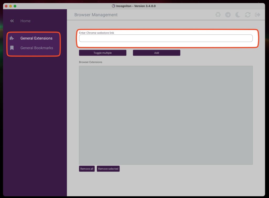Click the puzzle icon beside General Extensions
The image size is (269, 198).
(12, 38)
